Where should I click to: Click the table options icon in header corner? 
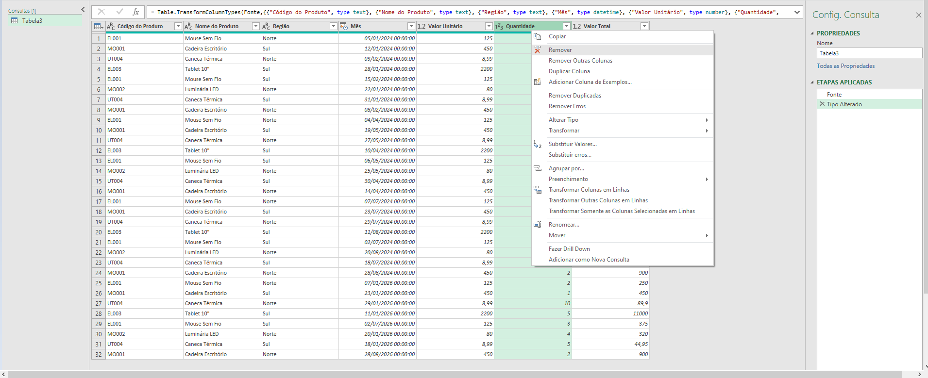pos(98,26)
